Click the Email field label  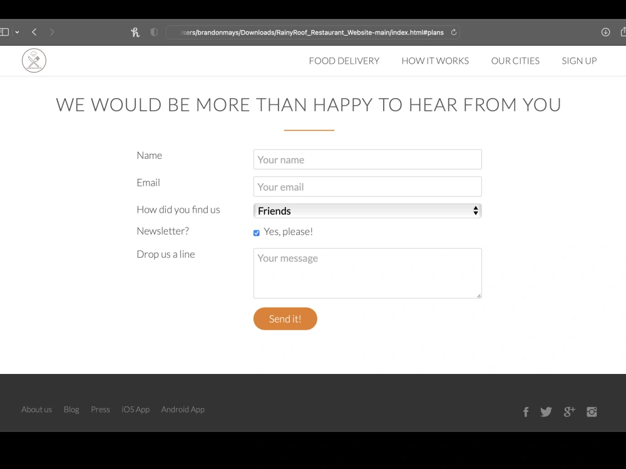[x=148, y=182]
